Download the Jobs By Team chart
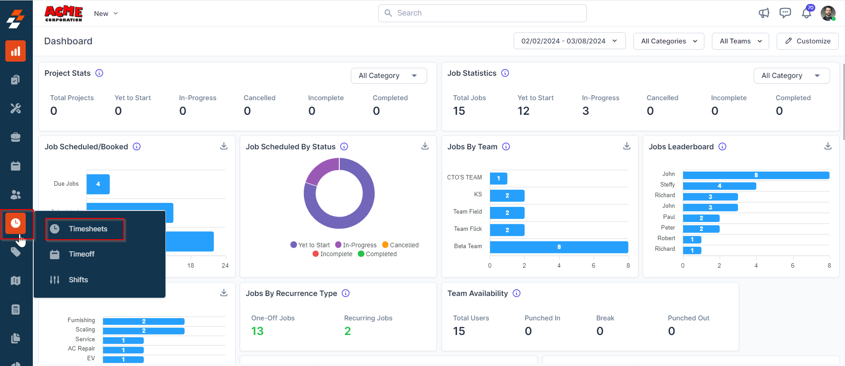The width and height of the screenshot is (845, 366). [626, 146]
